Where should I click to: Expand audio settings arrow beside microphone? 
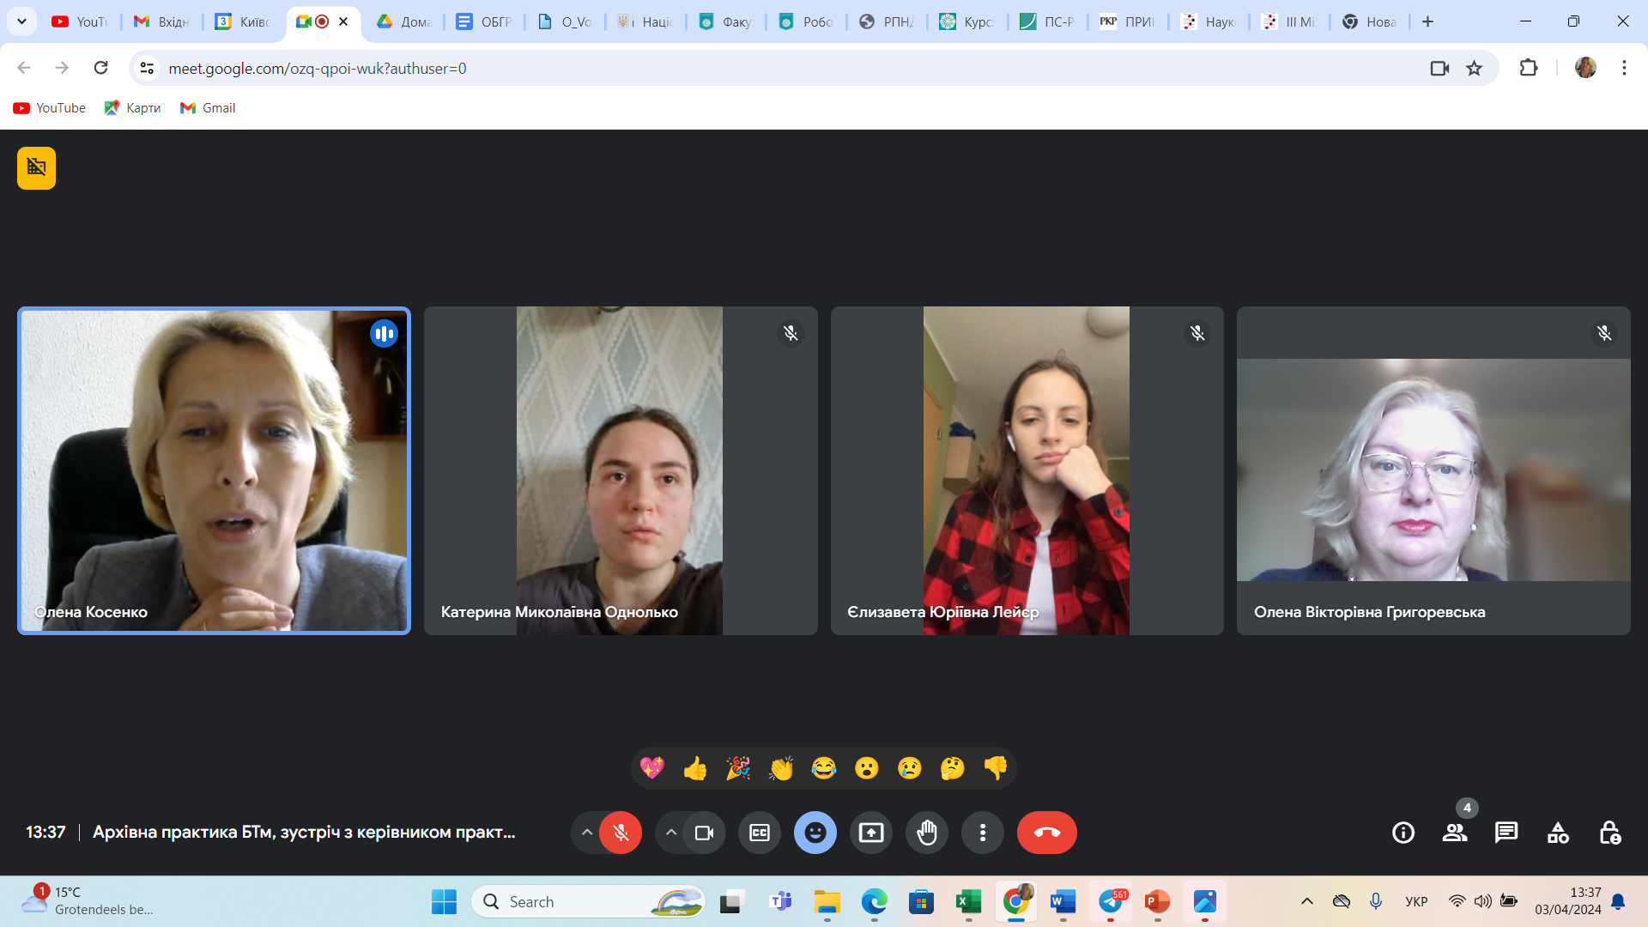[587, 833]
